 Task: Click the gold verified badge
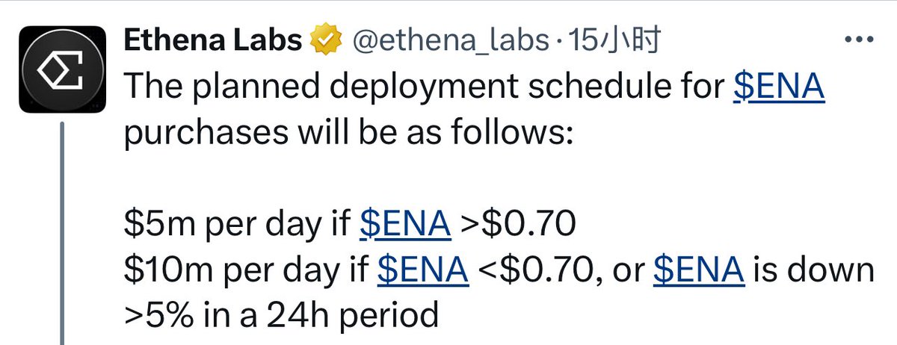pyautogui.click(x=327, y=42)
